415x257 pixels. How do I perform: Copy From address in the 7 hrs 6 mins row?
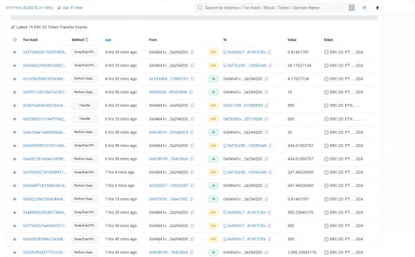click(192, 186)
